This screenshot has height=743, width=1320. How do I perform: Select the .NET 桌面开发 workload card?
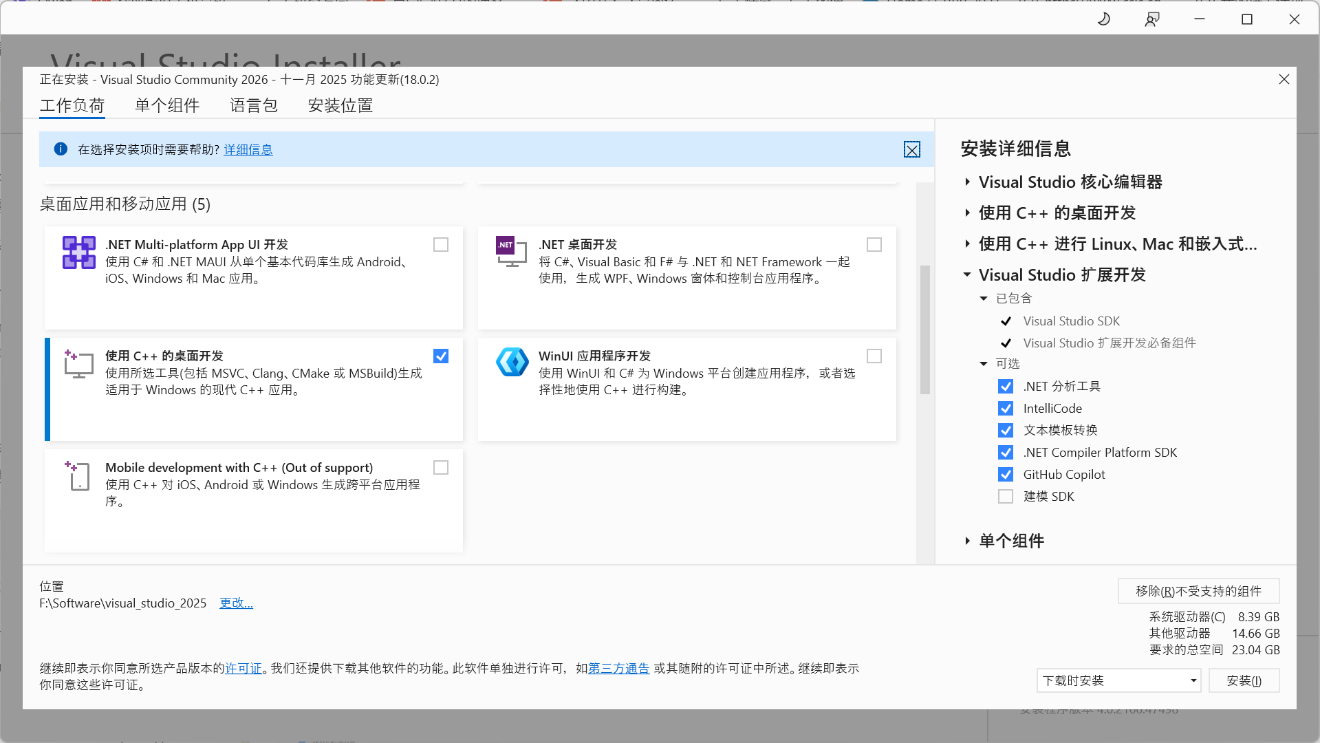[x=687, y=278]
